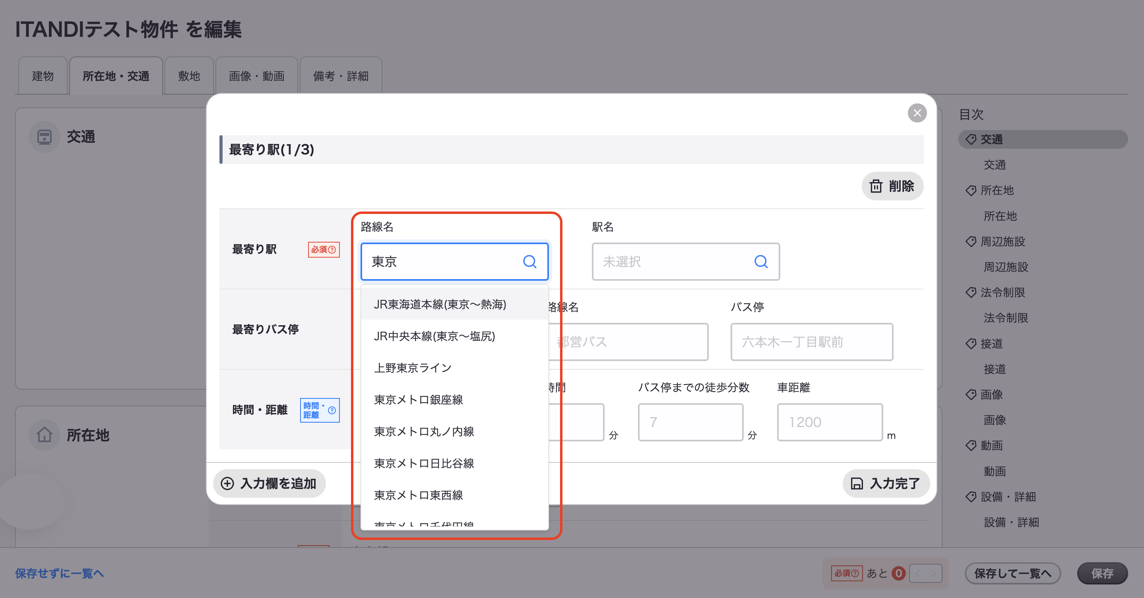The width and height of the screenshot is (1144, 598).
Task: Click tag icon next to 接道 in 目次
Action: [x=971, y=344]
